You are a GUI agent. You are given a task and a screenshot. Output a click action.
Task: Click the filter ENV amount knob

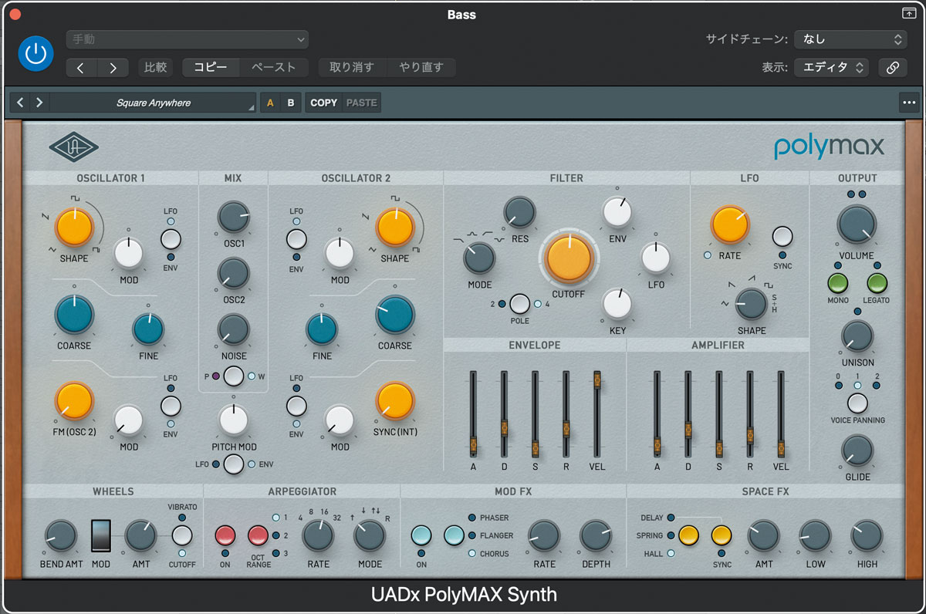(617, 211)
